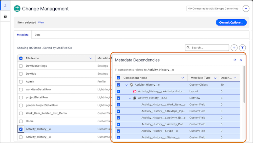
Task: Toggle the File Name select-all checkbox
Action: click(x=21, y=58)
